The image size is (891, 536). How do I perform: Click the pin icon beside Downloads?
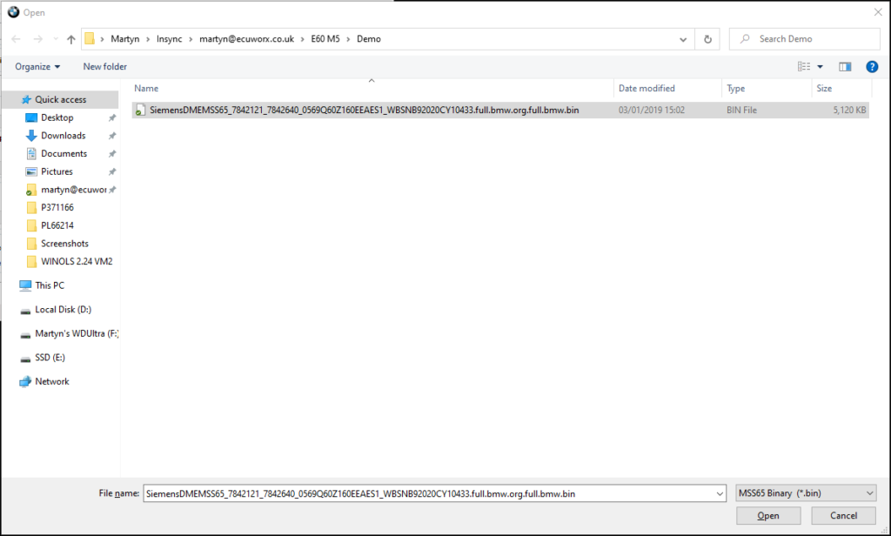112,136
